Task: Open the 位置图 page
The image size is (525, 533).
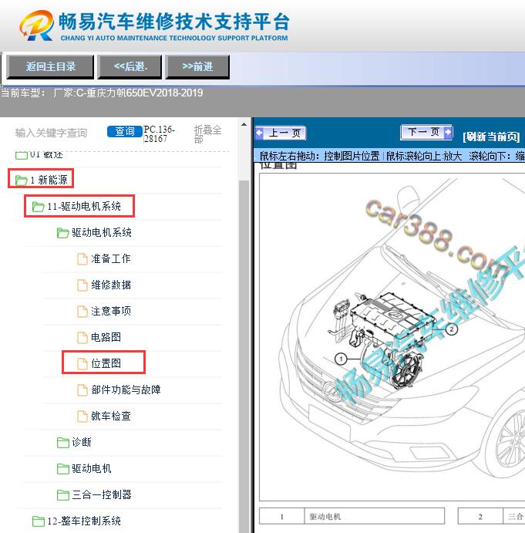Action: pos(106,363)
